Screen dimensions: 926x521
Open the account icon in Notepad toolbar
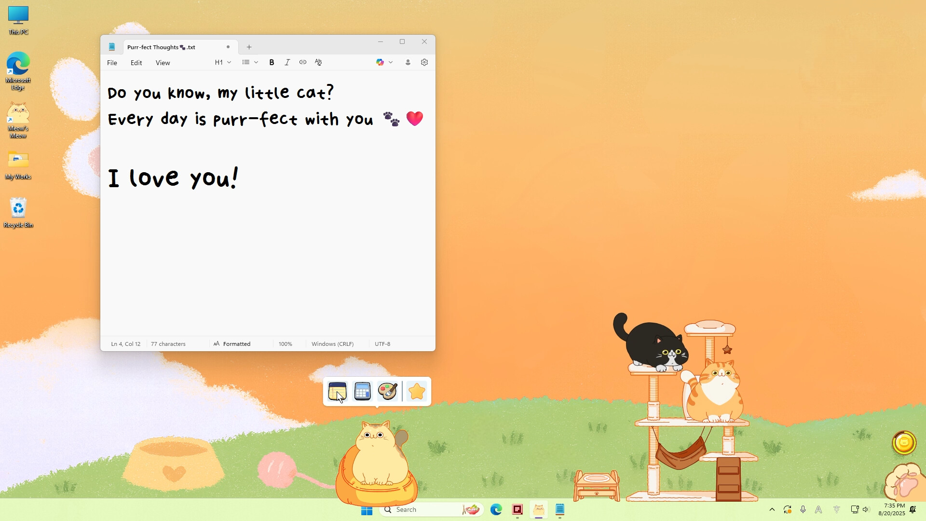tap(408, 62)
